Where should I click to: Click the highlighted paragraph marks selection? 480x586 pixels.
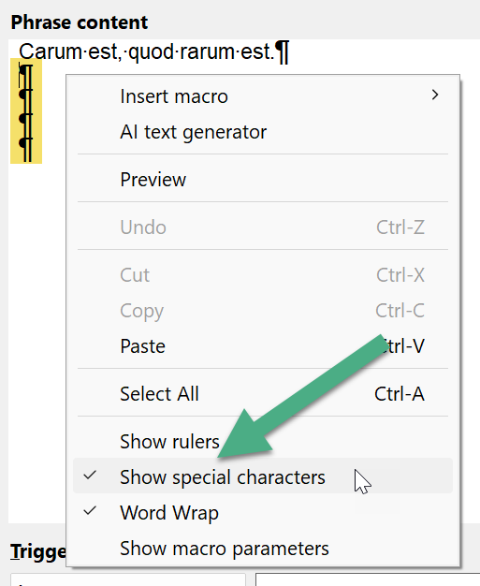pos(26,111)
